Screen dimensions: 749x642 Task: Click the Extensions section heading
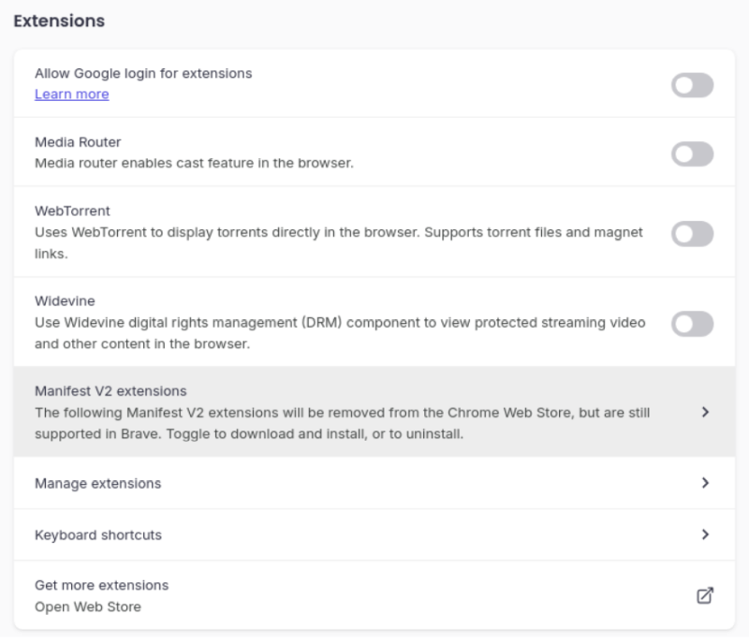[58, 21]
